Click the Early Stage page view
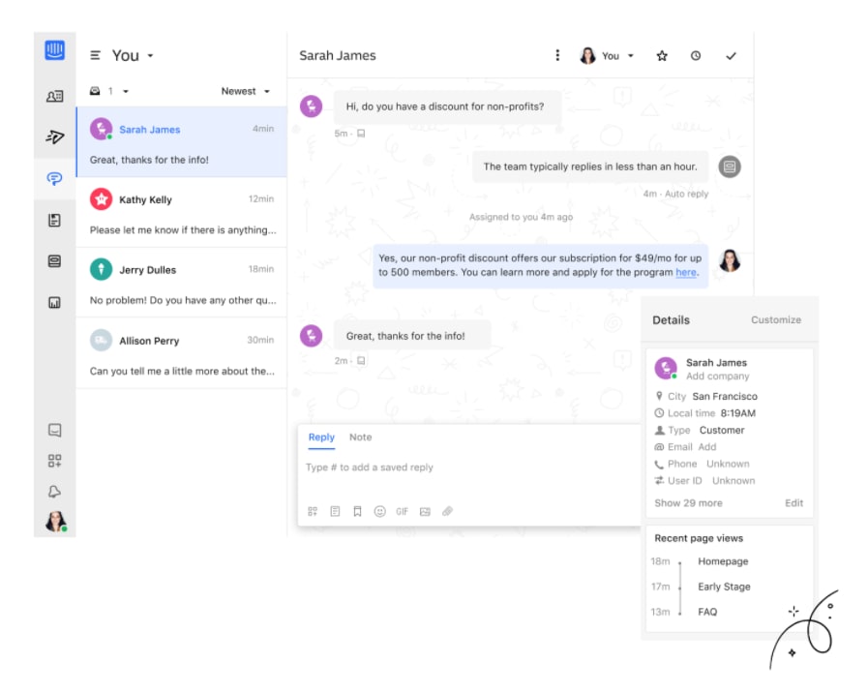868x693 pixels. (724, 587)
